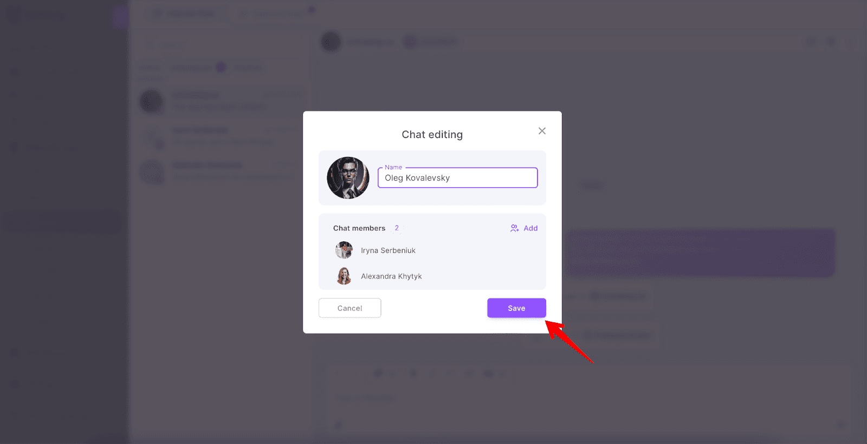Focus the Name input field
The height and width of the screenshot is (444, 867).
[457, 178]
